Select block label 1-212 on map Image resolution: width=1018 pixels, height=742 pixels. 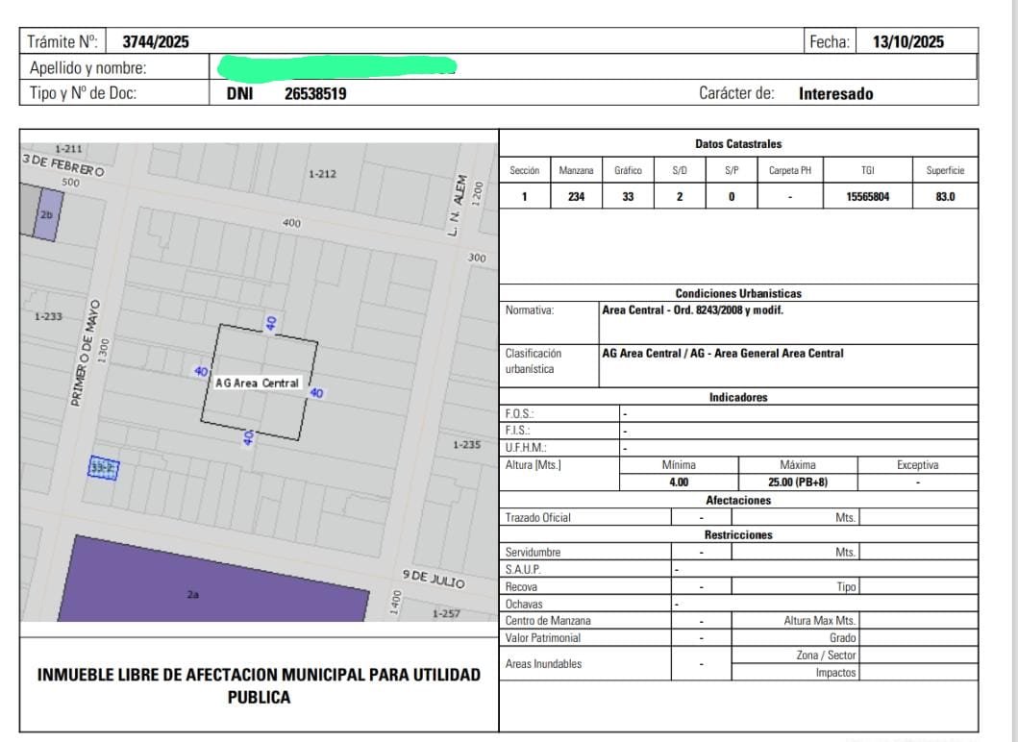click(x=322, y=174)
